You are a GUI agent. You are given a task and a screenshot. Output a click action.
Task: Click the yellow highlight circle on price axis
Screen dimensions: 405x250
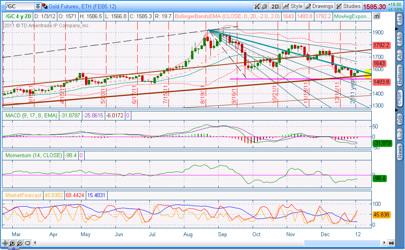368,74
